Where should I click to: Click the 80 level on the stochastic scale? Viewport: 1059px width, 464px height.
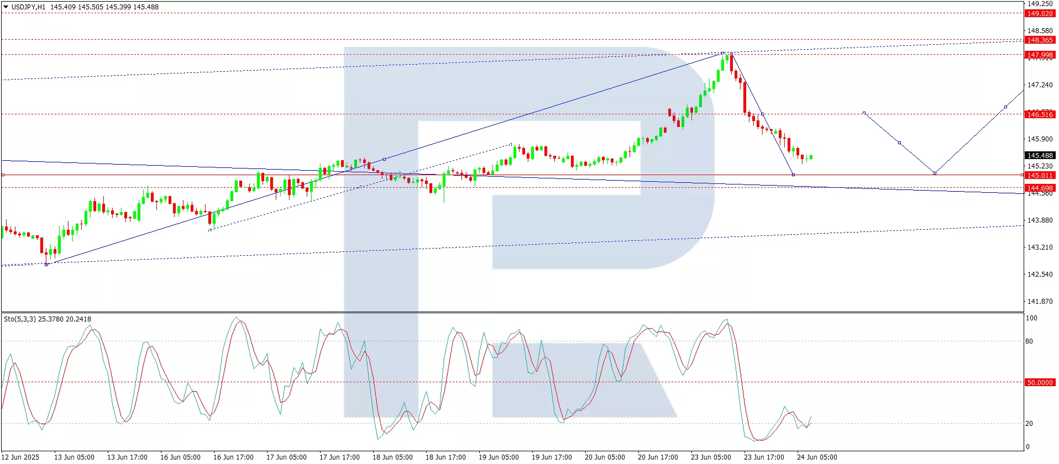[1029, 341]
